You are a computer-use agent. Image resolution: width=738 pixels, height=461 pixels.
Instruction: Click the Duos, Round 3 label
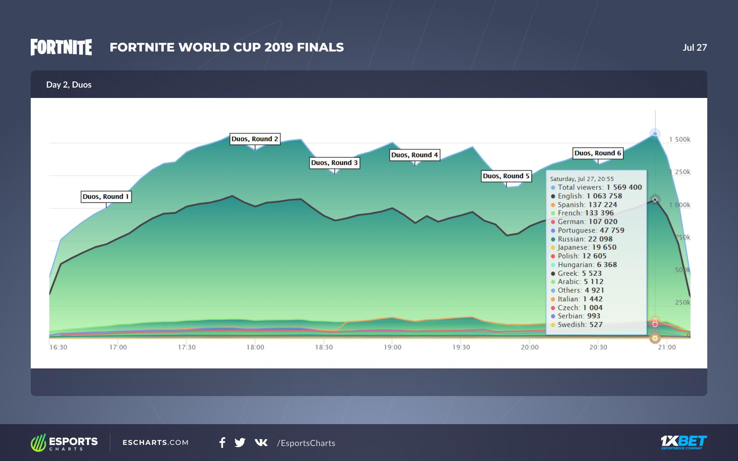[x=334, y=163]
